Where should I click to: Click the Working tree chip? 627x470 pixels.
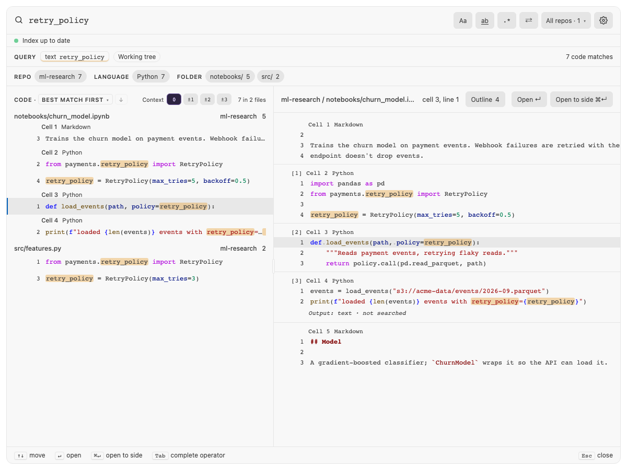point(137,57)
